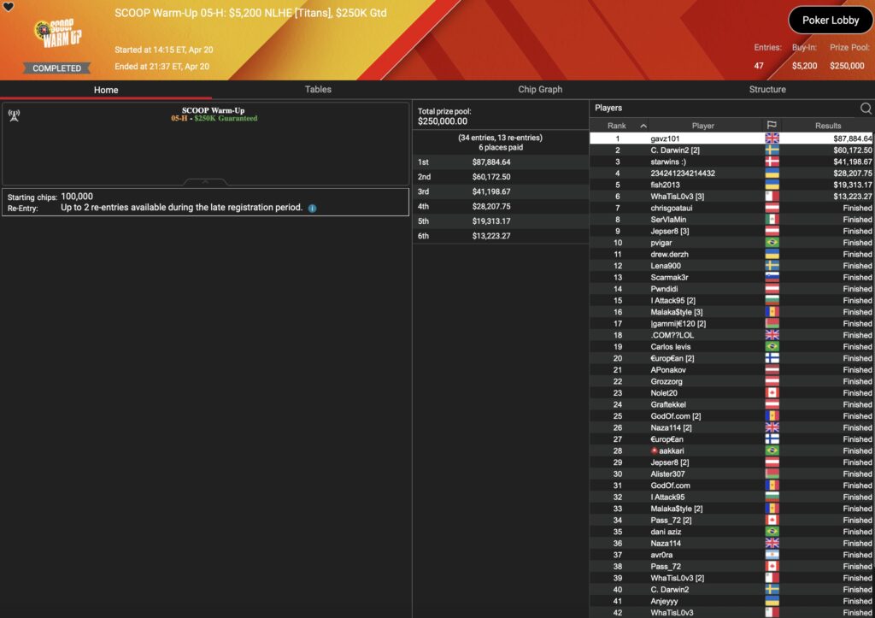Image resolution: width=875 pixels, height=618 pixels.
Task: Click the Brazil flag beside Carlos levis
Action: coord(772,347)
